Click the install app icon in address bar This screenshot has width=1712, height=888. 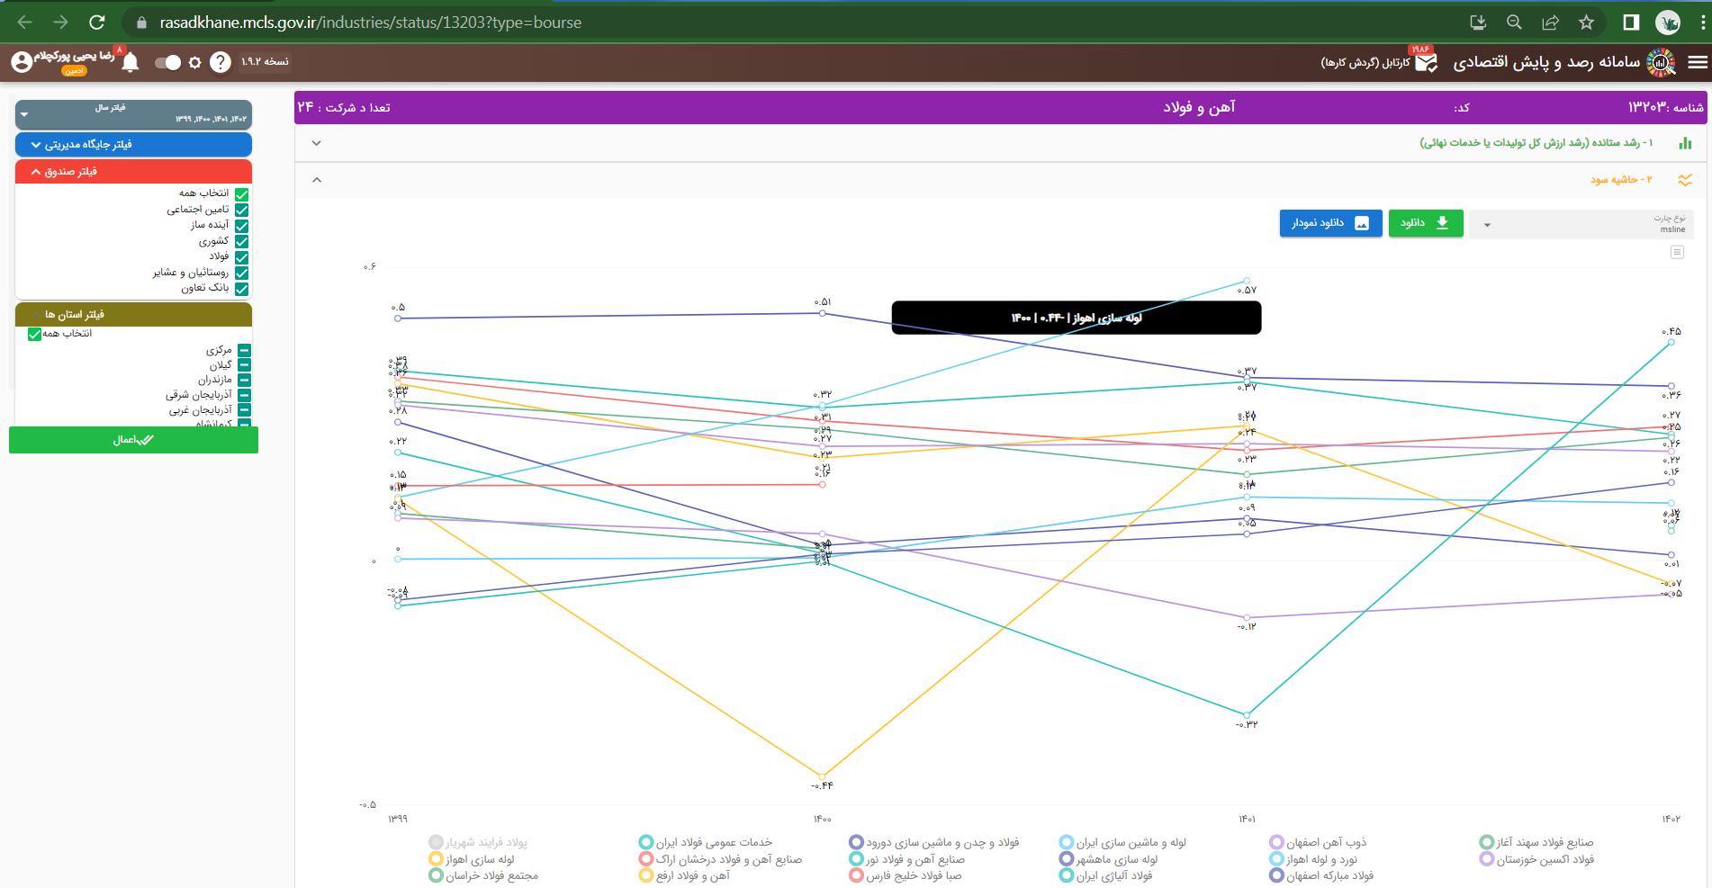coord(1478,22)
